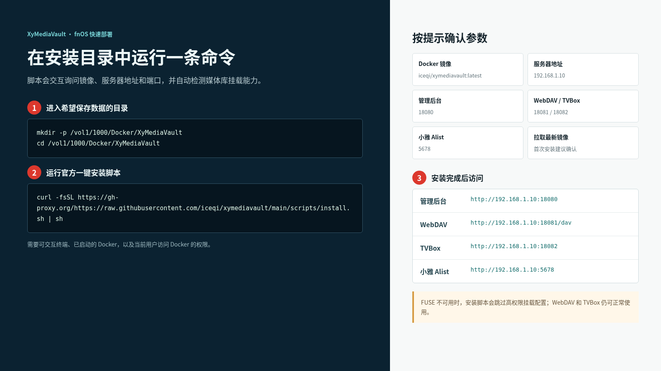The width and height of the screenshot is (661, 371).
Task: Click the 5678 port value
Action: click(x=424, y=149)
